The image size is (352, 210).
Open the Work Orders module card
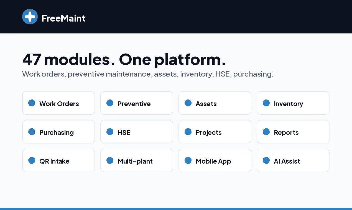point(59,103)
